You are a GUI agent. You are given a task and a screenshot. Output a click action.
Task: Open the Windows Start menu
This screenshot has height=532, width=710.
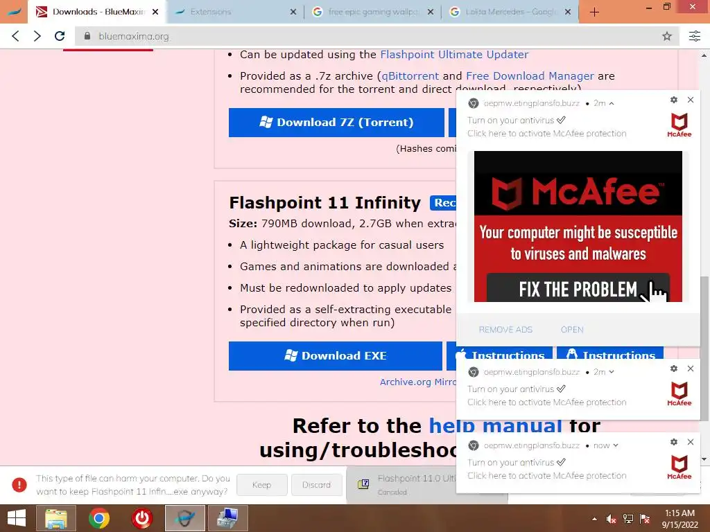17,518
